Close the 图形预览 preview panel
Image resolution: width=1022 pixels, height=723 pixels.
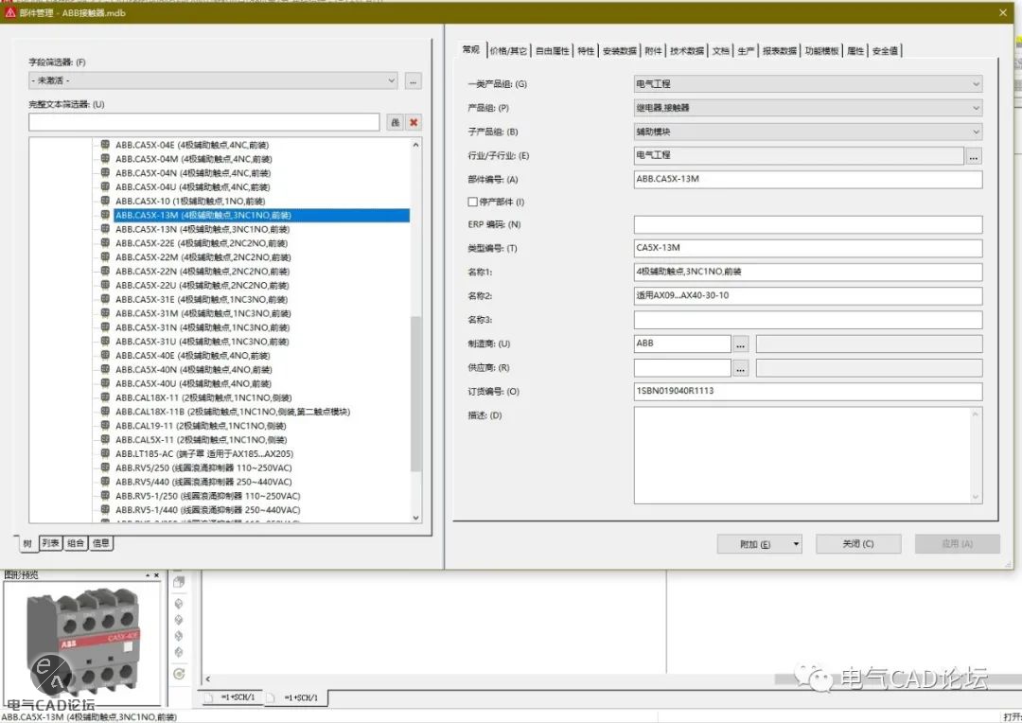pyautogui.click(x=156, y=575)
